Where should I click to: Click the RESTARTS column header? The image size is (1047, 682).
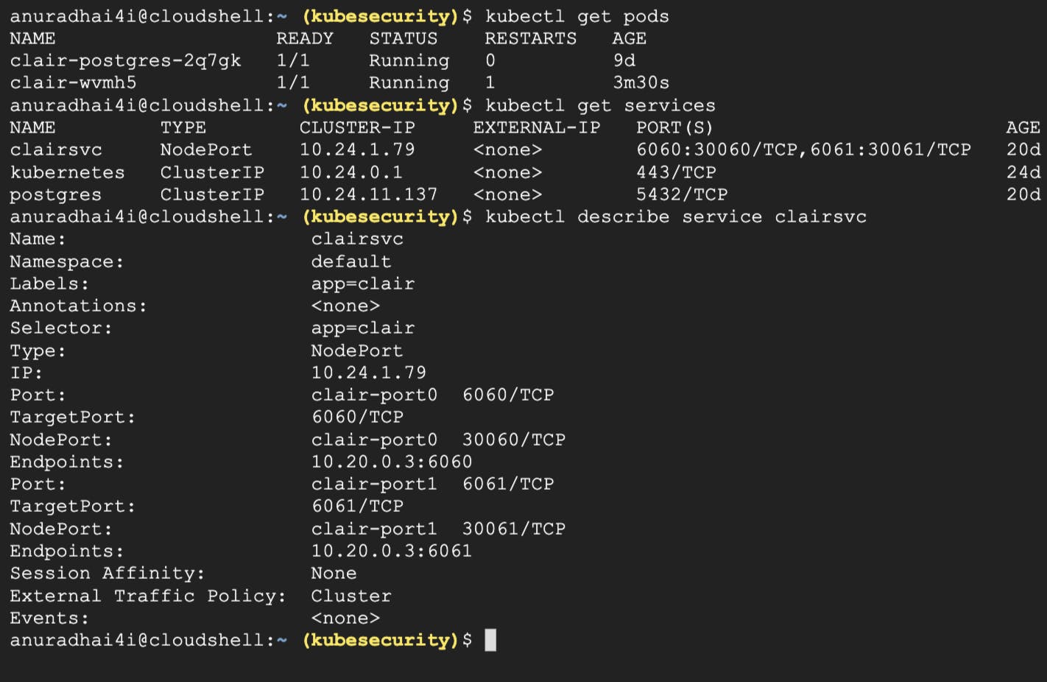(531, 38)
